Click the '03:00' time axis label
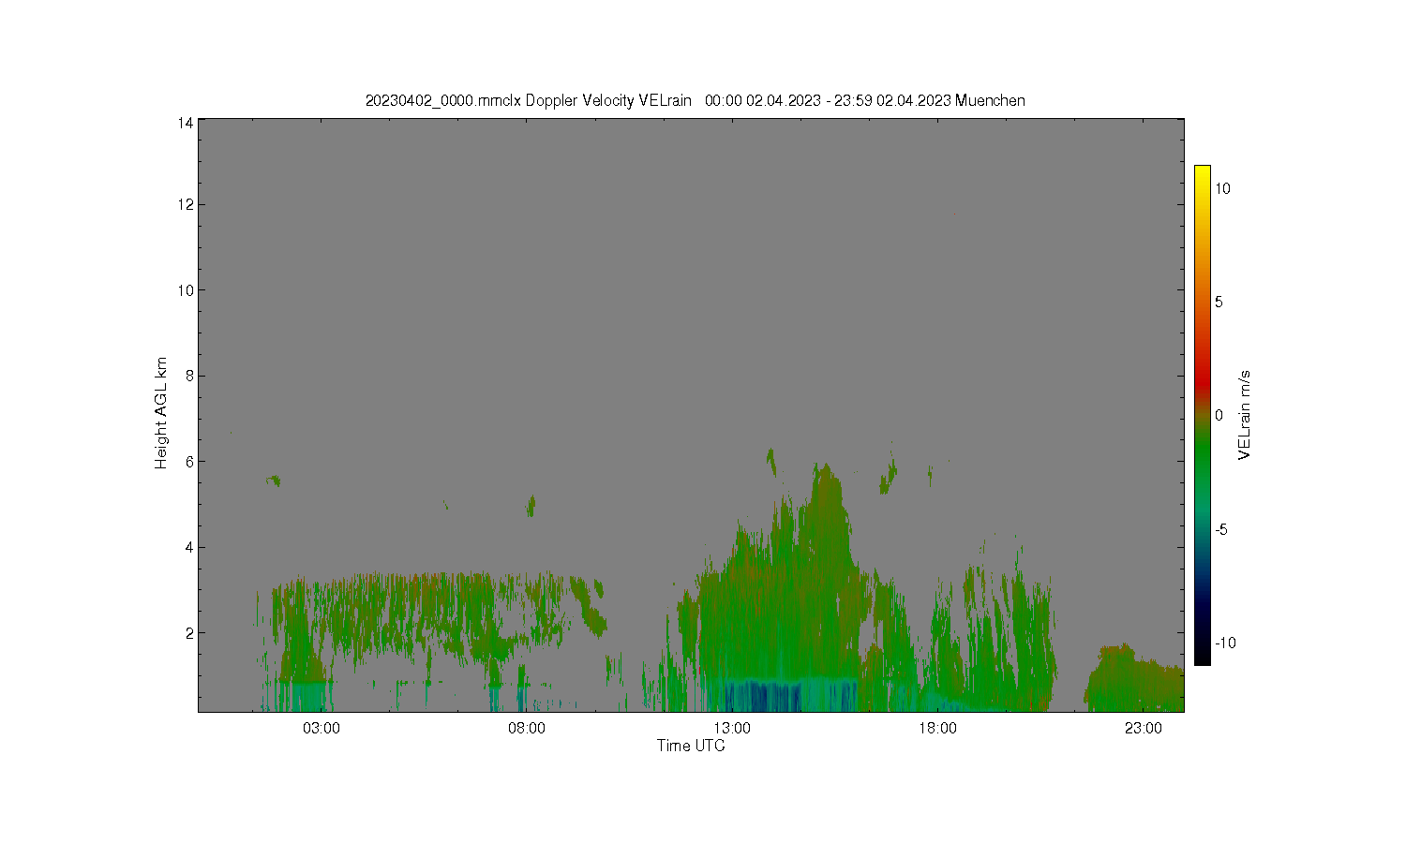Image resolution: width=1406 pixels, height=843 pixels. click(321, 729)
